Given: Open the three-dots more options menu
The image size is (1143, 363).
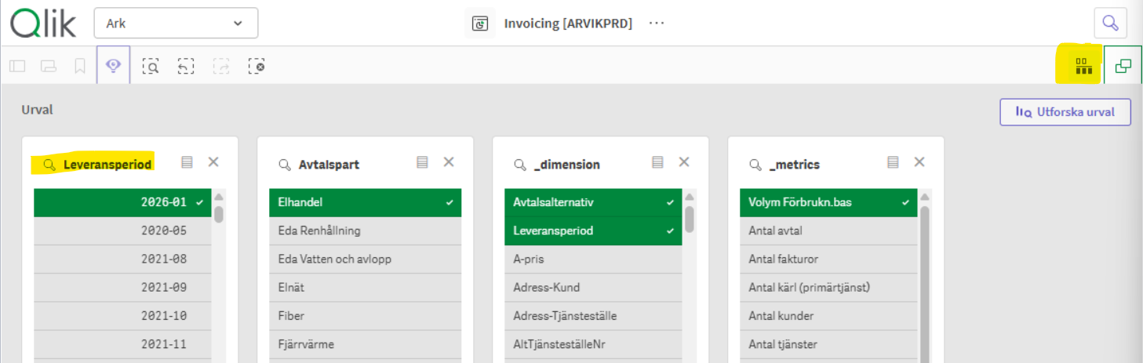Looking at the screenshot, I should click(657, 24).
